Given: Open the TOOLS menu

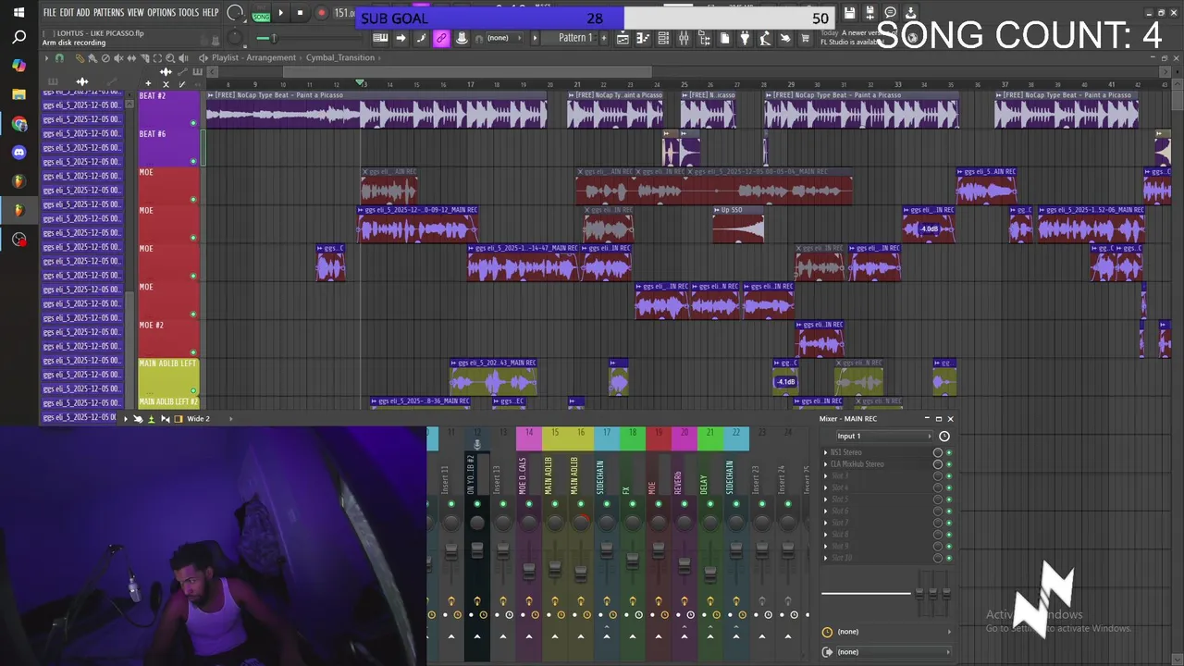Looking at the screenshot, I should pos(189,12).
